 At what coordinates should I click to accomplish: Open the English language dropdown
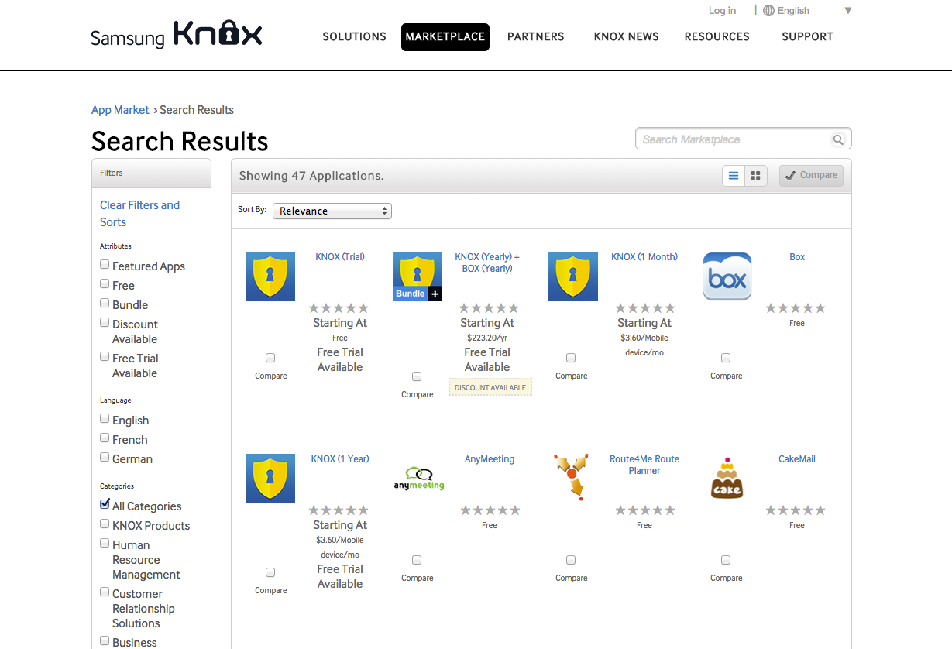[807, 11]
